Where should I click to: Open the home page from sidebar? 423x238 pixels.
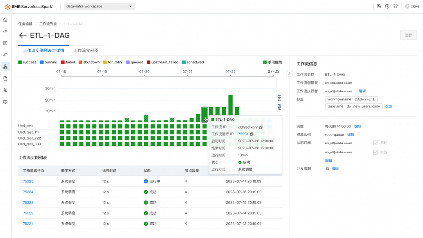5,20
